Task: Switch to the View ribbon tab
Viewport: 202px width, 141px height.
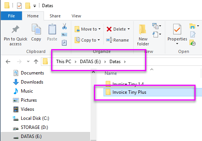Action: (76, 16)
